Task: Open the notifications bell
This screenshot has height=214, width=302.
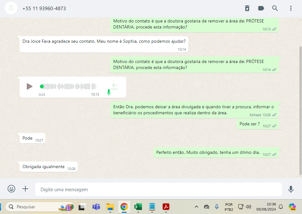Action: click(x=281, y=207)
